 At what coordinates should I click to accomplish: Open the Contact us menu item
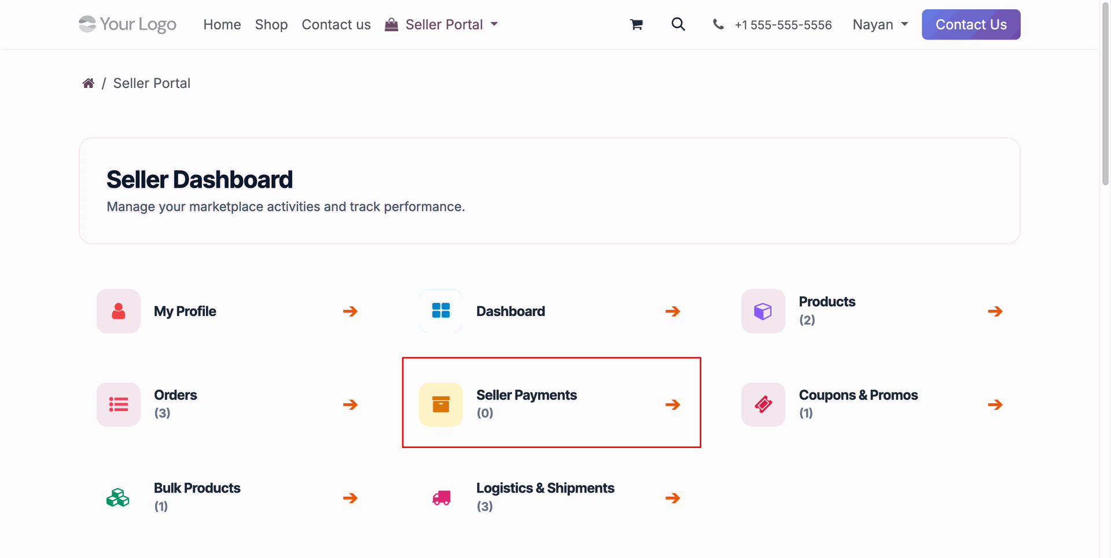[x=336, y=24]
